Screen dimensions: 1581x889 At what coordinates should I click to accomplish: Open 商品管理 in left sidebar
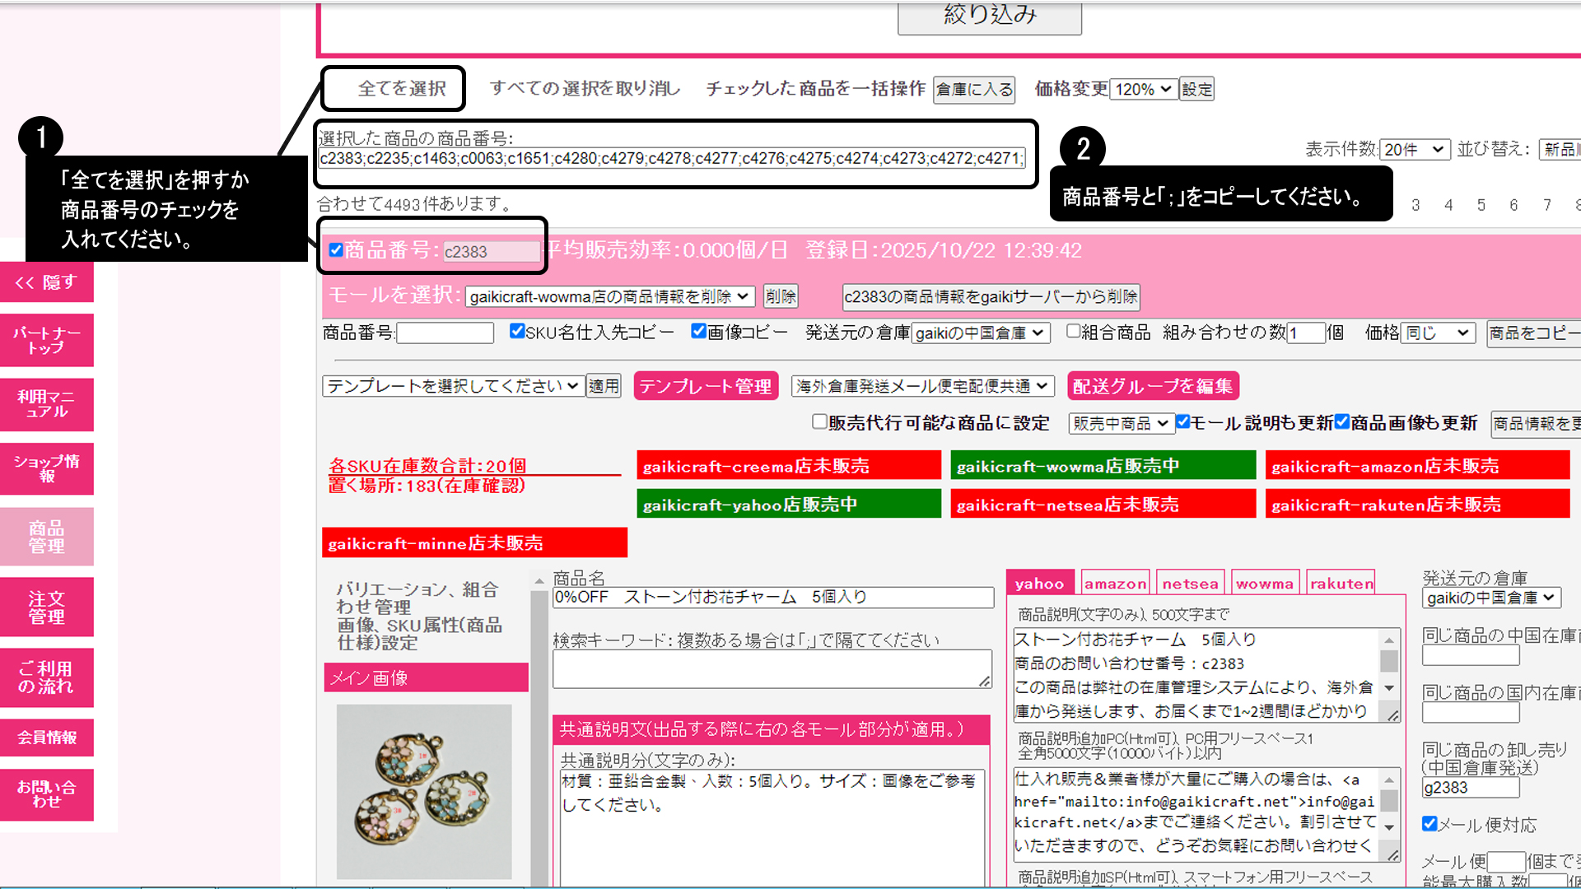pos(47,537)
